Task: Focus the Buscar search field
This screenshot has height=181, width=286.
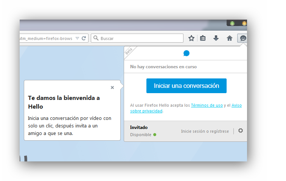Action: click(137, 38)
